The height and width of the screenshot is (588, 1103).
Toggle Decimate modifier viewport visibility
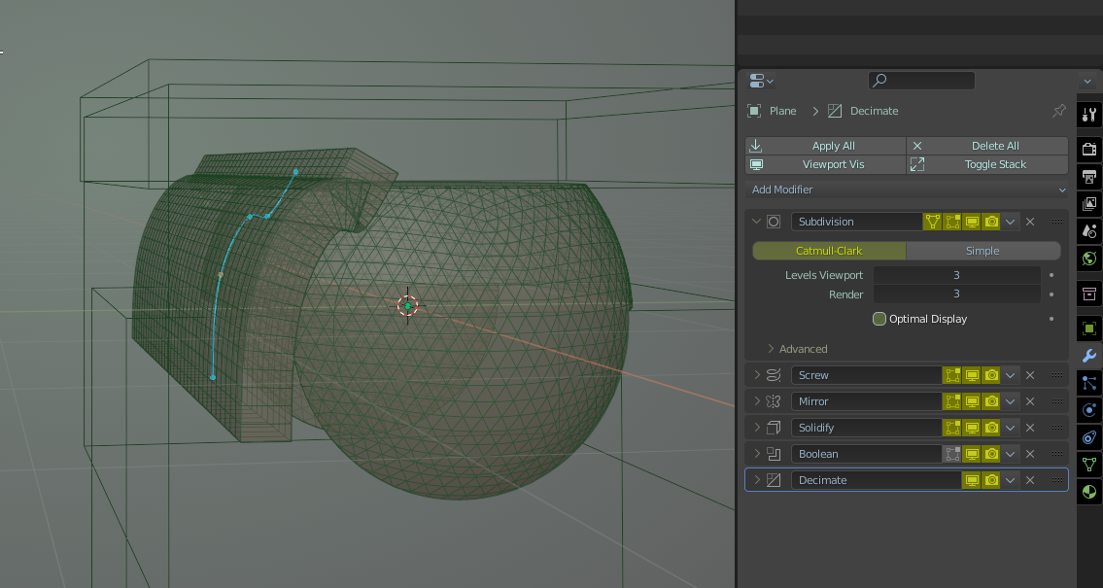[971, 480]
